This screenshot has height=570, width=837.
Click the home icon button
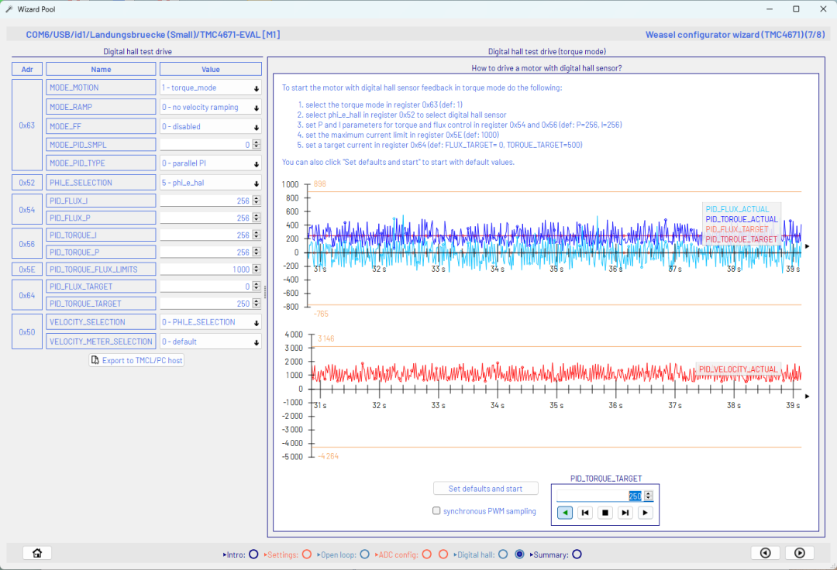tap(36, 553)
